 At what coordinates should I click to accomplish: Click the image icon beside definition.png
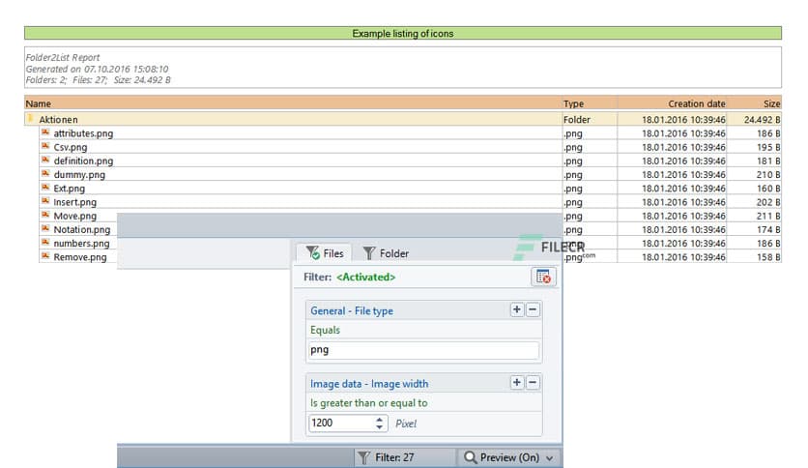point(45,160)
